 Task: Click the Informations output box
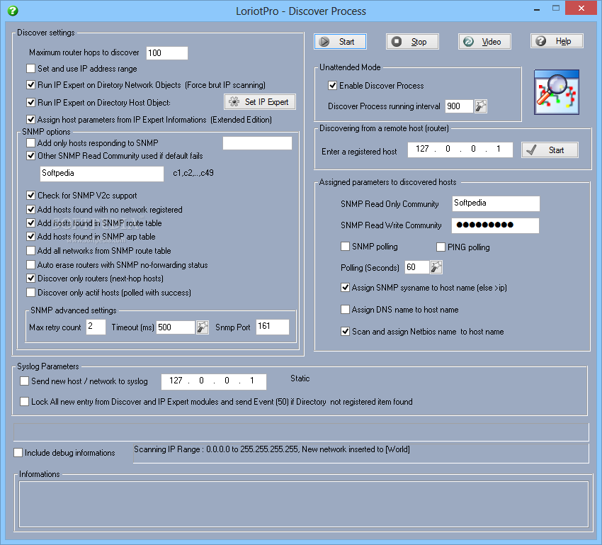304,505
